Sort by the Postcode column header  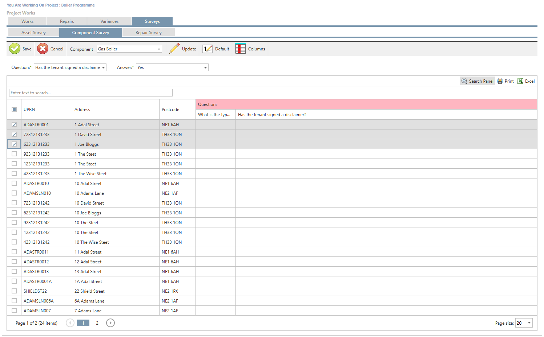tap(170, 109)
